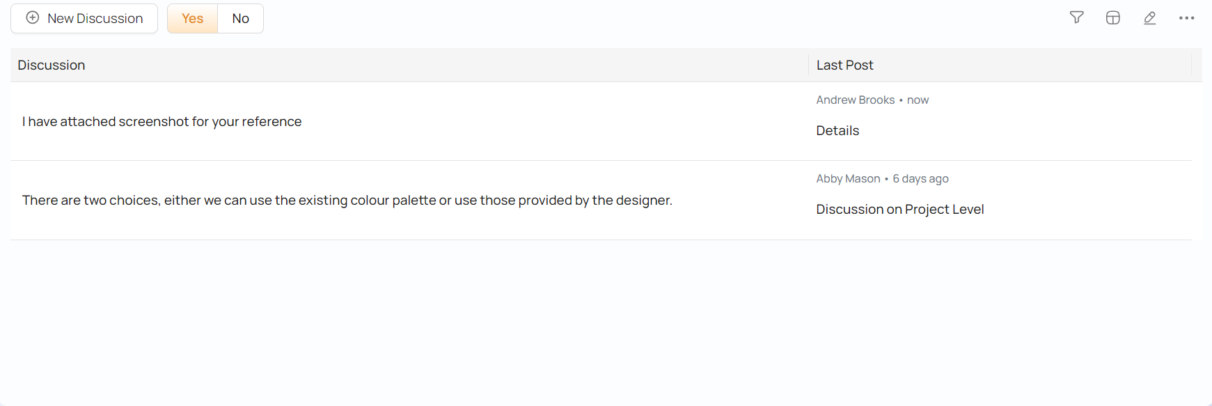Viewport: 1212px width, 406px height.
Task: Open the filter funnel icon
Action: 1076,18
